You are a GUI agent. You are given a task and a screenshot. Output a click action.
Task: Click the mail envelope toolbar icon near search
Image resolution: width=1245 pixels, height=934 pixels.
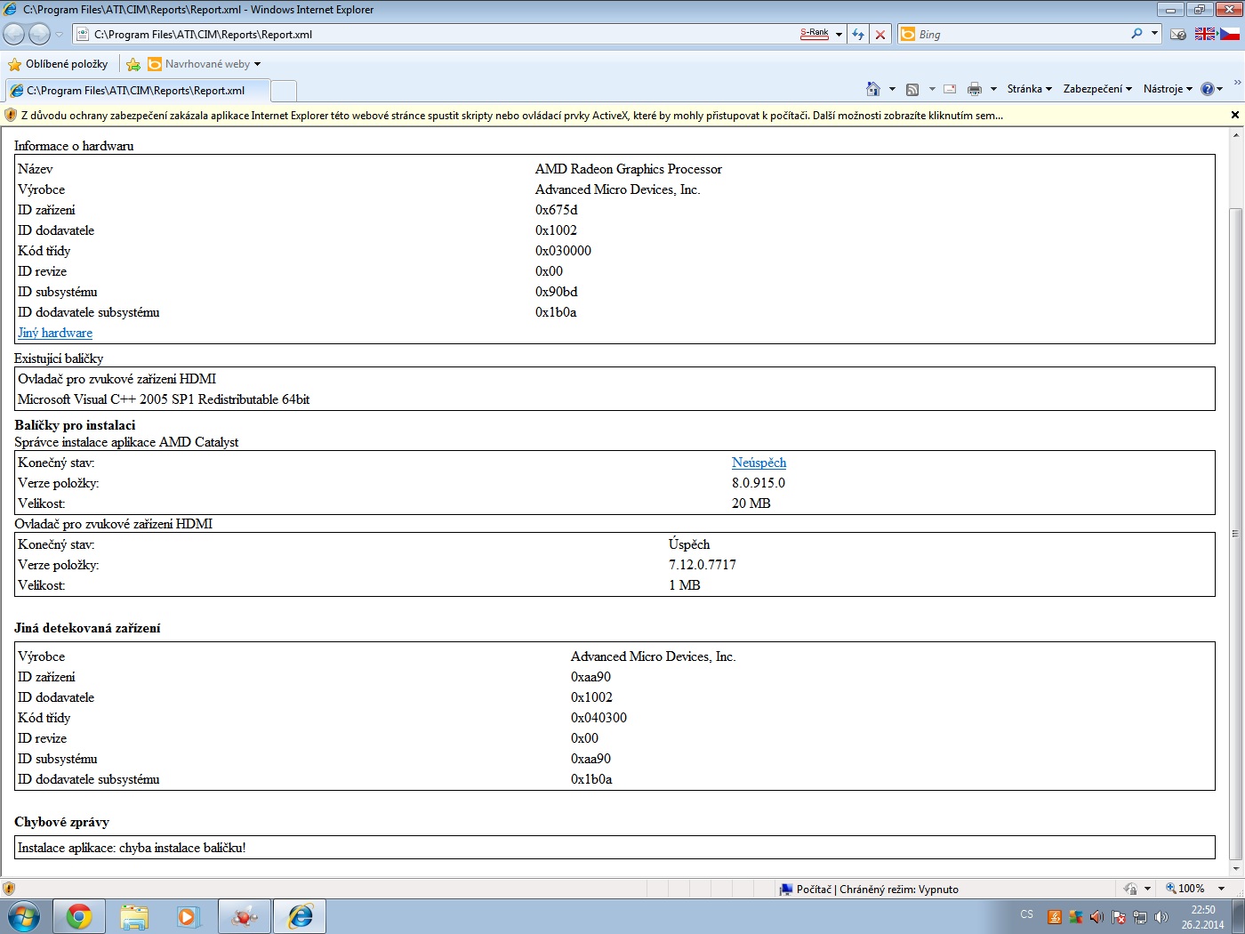1178,34
